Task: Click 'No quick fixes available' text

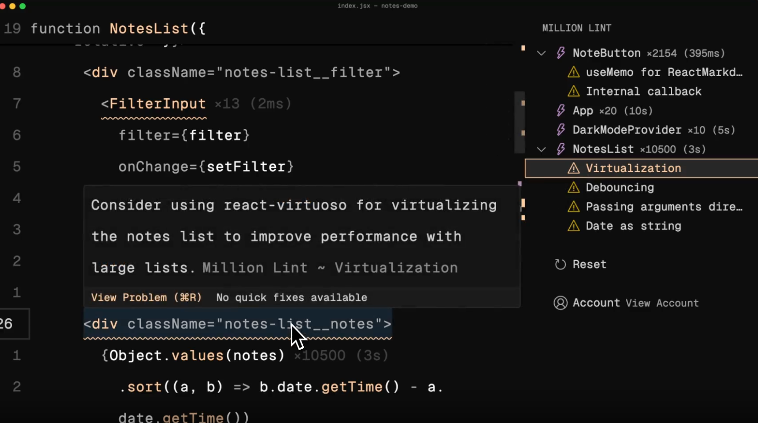Action: (x=291, y=297)
